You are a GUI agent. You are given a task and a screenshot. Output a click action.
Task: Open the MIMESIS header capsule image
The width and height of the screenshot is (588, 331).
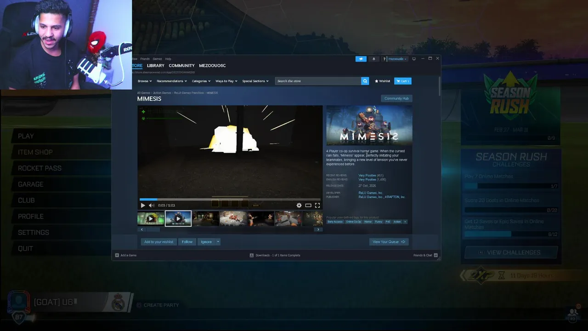coord(369,126)
